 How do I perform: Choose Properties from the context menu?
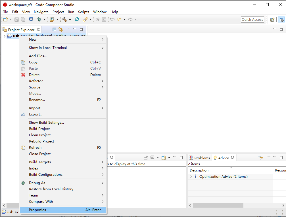click(63, 210)
